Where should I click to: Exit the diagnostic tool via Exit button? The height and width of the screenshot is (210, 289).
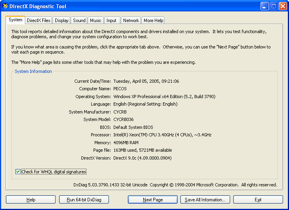click(258, 200)
